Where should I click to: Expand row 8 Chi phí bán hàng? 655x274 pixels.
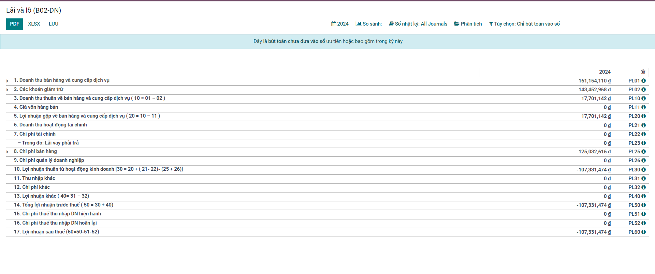click(x=8, y=152)
